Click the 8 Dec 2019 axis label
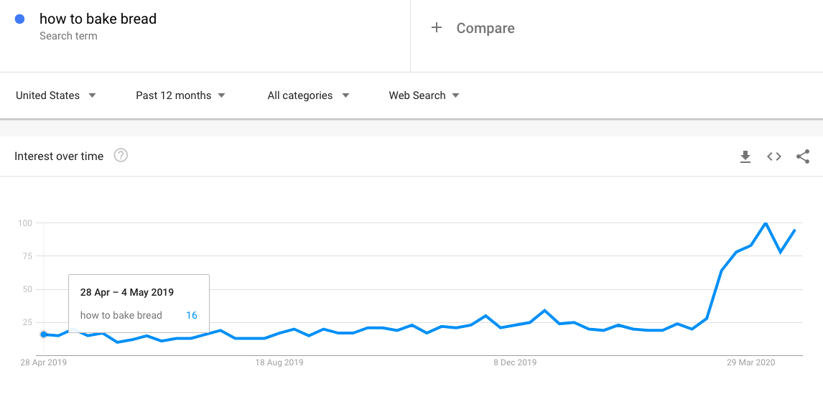823x417 pixels. (515, 362)
